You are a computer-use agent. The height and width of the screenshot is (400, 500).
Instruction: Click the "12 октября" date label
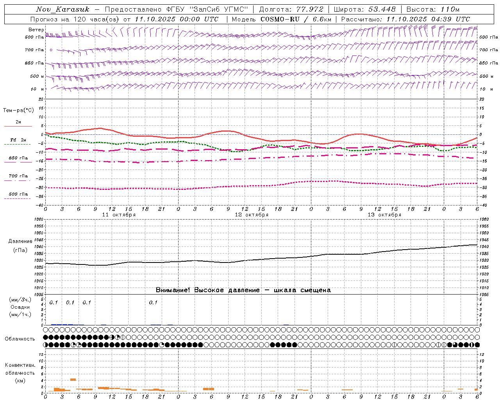click(x=252, y=215)
